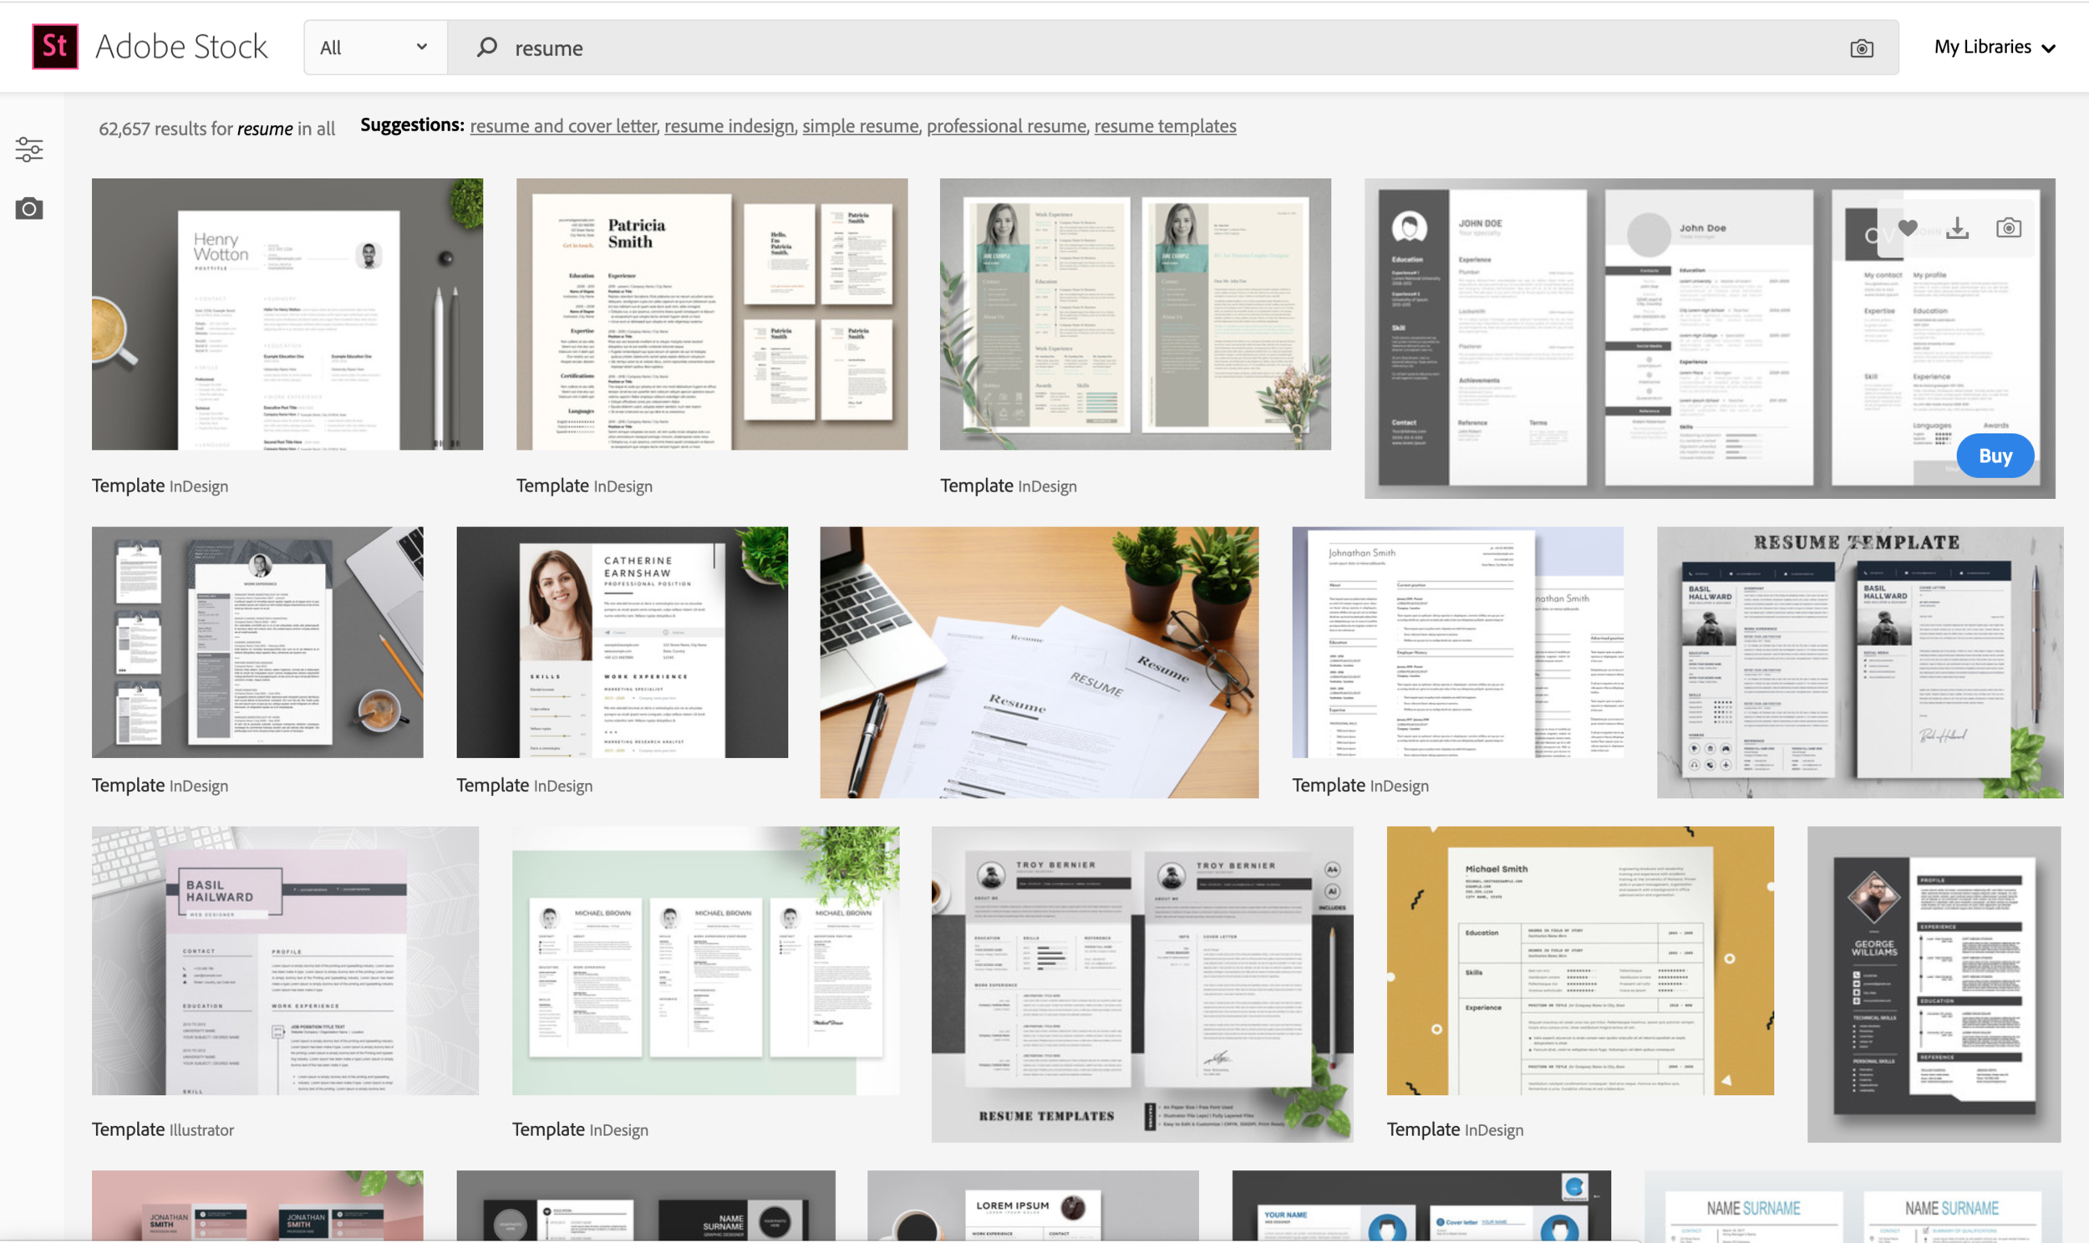Find similar via camera icon on thumbnail
The height and width of the screenshot is (1243, 2089).
pos(2009,228)
